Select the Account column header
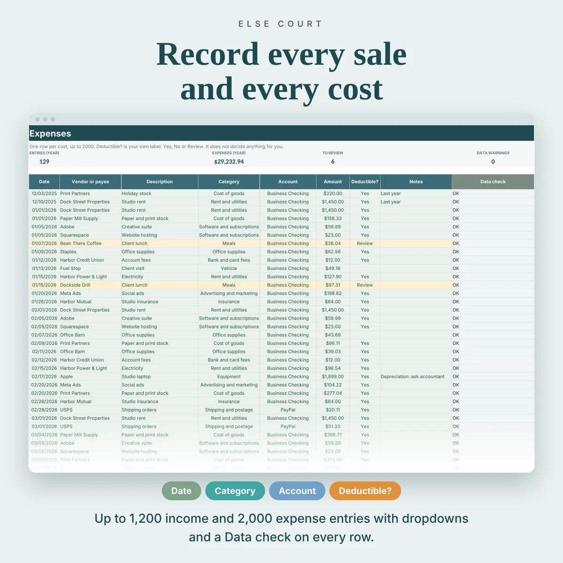This screenshot has width=563, height=563. point(288,182)
